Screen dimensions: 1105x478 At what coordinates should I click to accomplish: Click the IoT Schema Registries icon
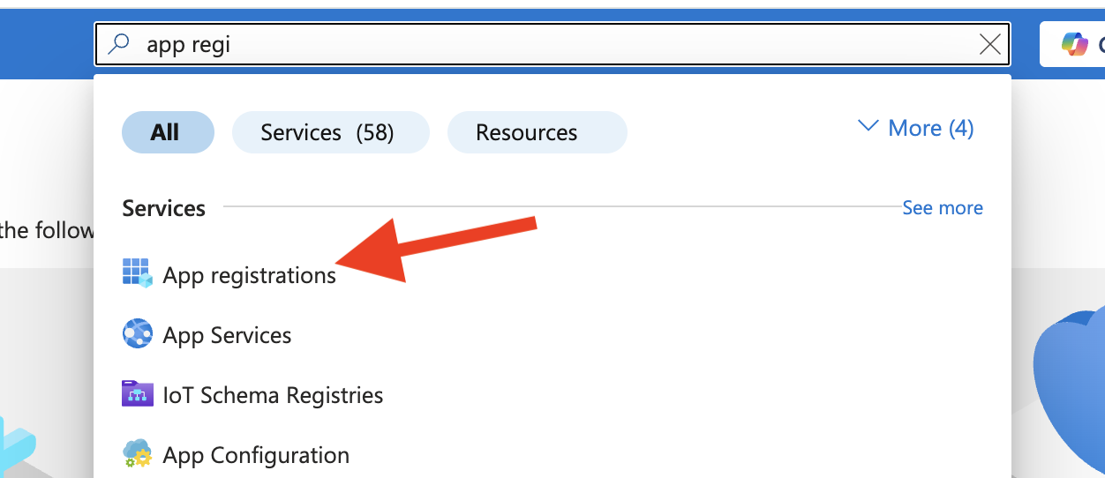point(137,394)
